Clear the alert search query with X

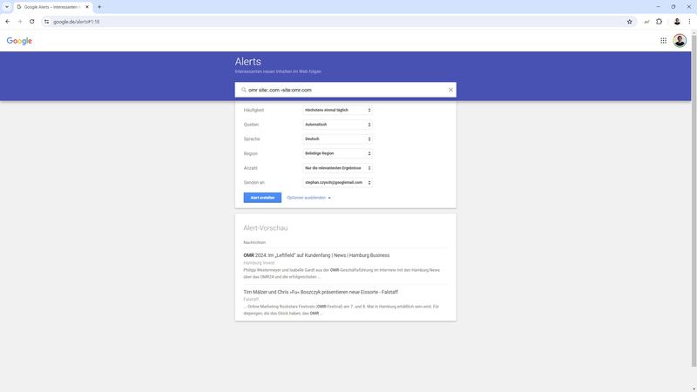(x=450, y=90)
